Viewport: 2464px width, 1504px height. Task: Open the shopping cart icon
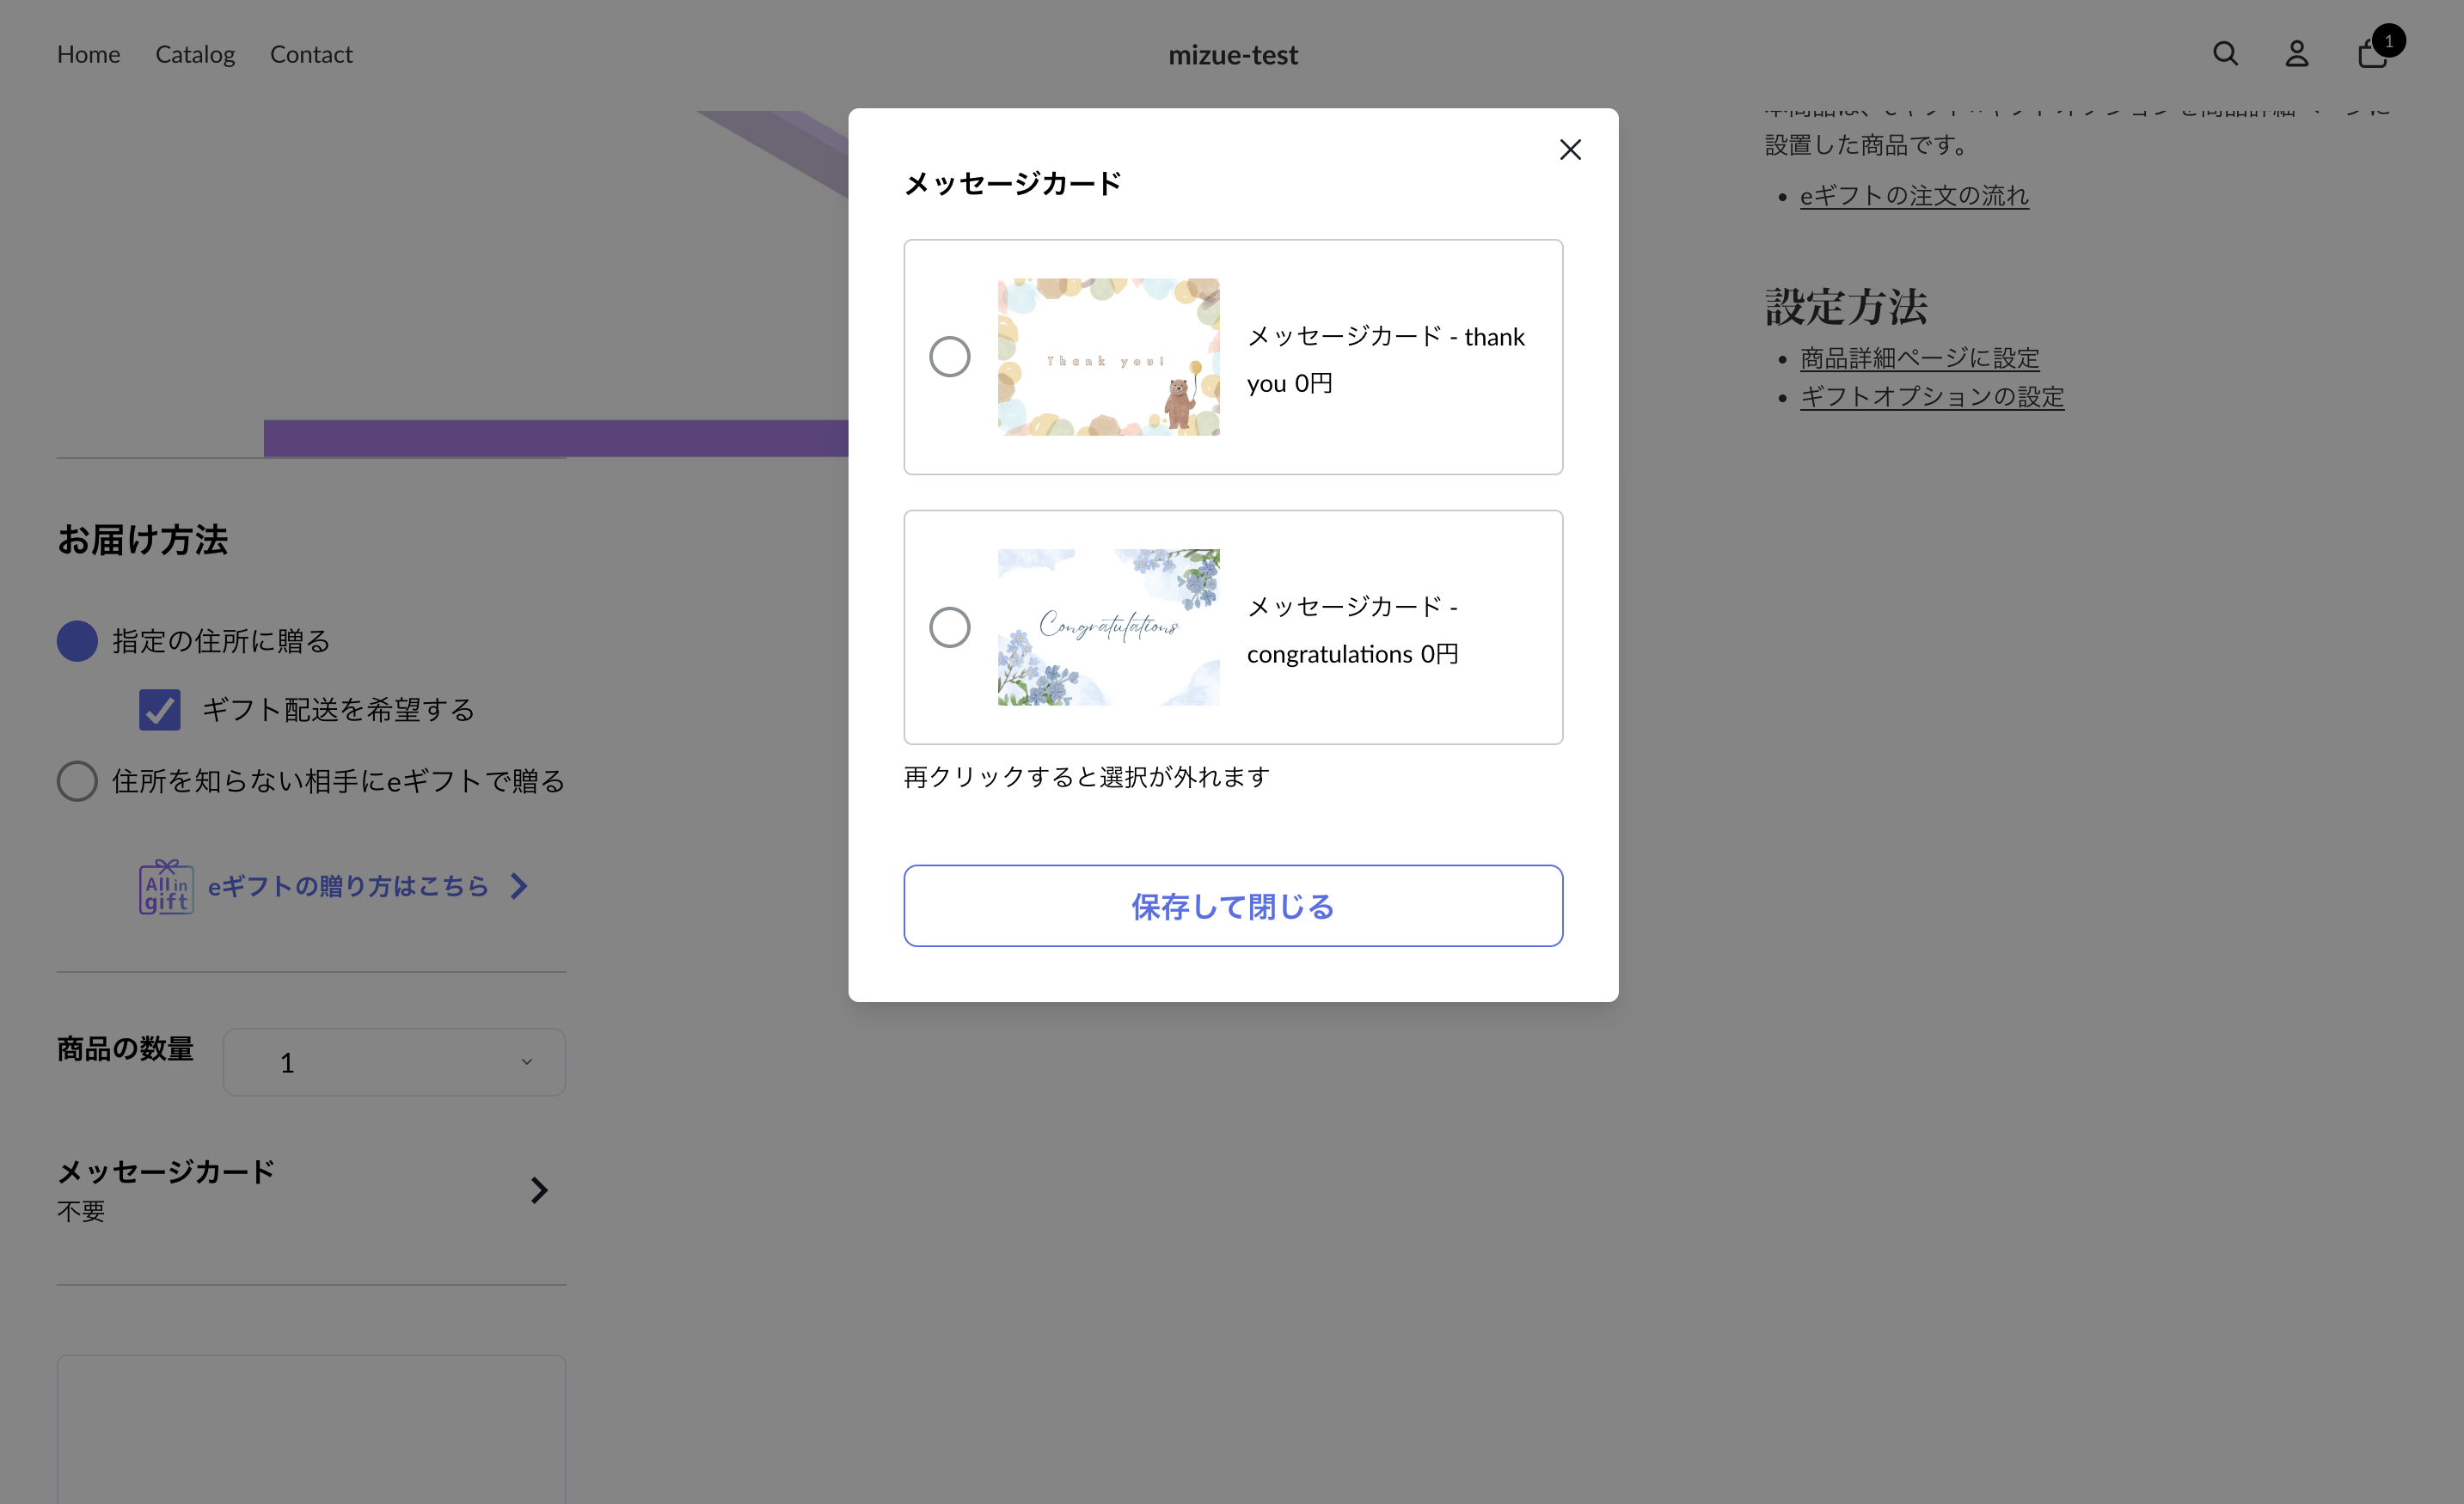[2374, 52]
